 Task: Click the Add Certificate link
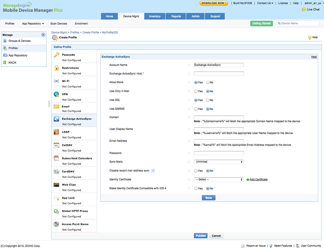click(x=258, y=180)
